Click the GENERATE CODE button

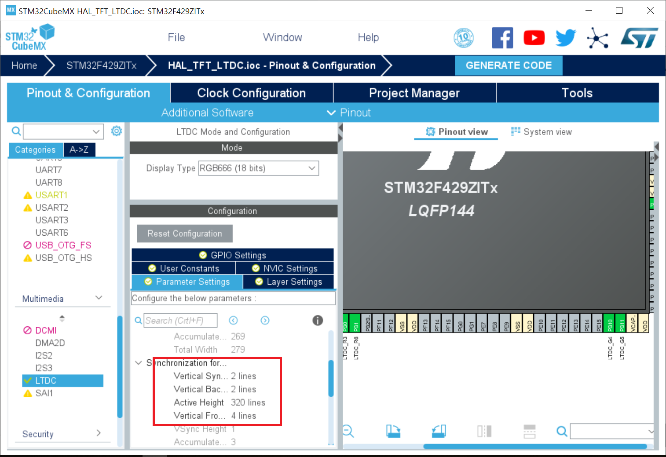coord(509,66)
